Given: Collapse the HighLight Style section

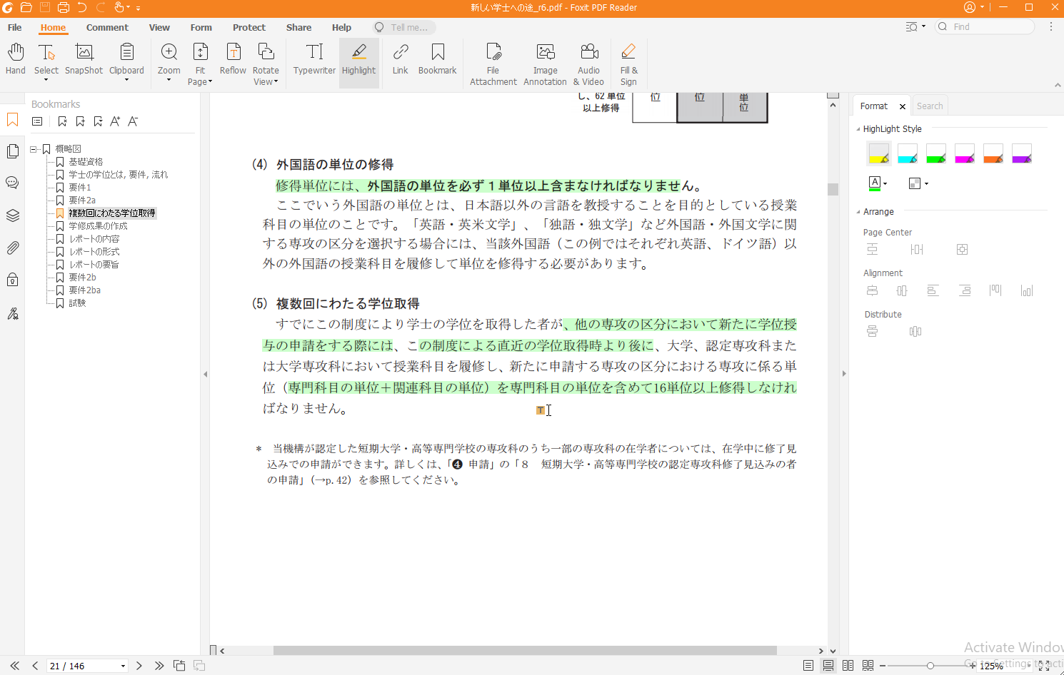Looking at the screenshot, I should 858,129.
